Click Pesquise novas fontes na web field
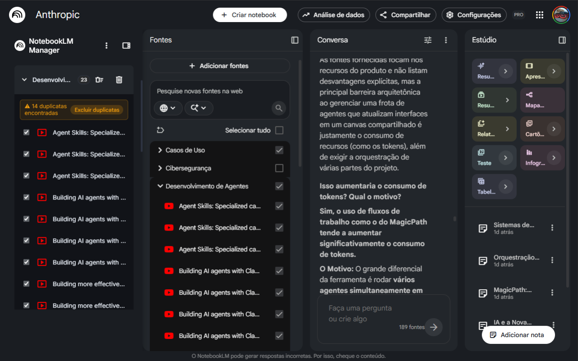Image resolution: width=578 pixels, height=361 pixels. click(x=220, y=91)
